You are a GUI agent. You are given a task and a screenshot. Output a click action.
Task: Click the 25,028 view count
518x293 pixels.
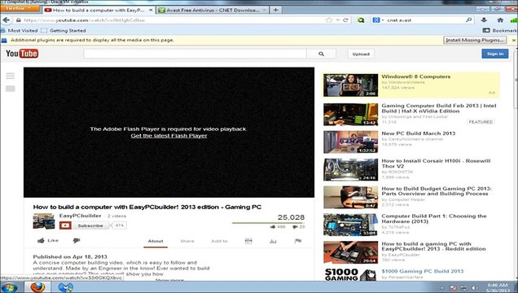pos(291,217)
